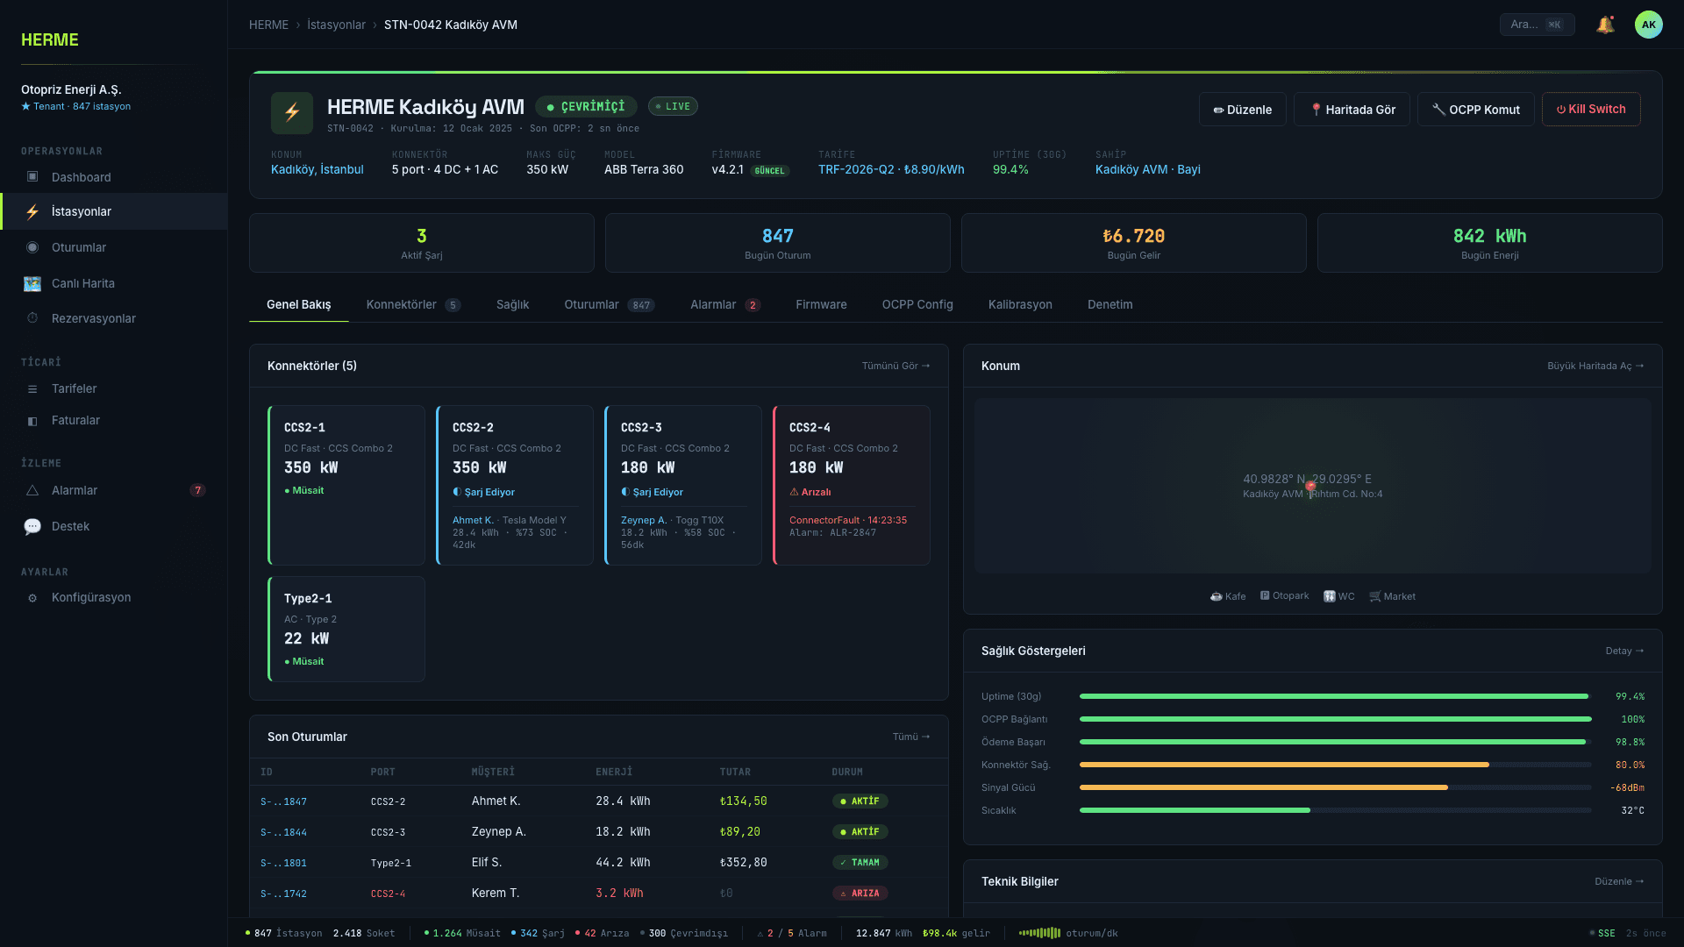Viewport: 1684px width, 947px height.
Task: Click the AK user avatar
Action: pos(1649,25)
